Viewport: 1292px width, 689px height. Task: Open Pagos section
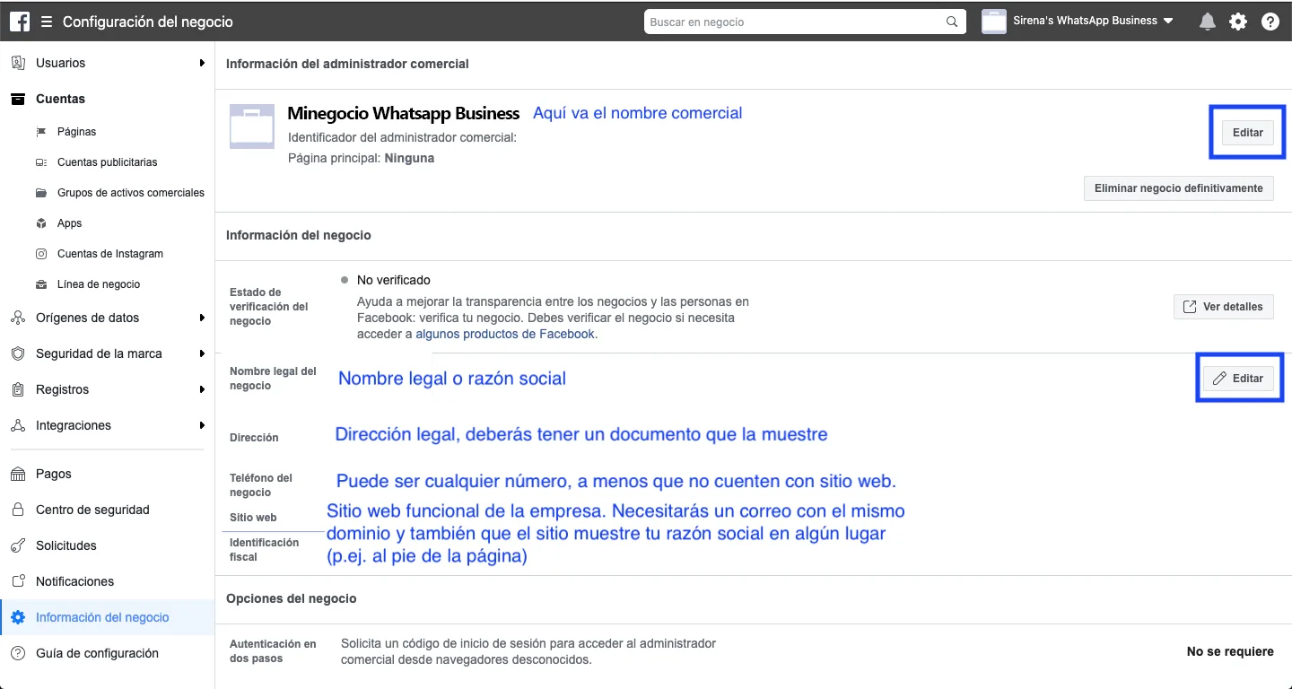point(54,474)
